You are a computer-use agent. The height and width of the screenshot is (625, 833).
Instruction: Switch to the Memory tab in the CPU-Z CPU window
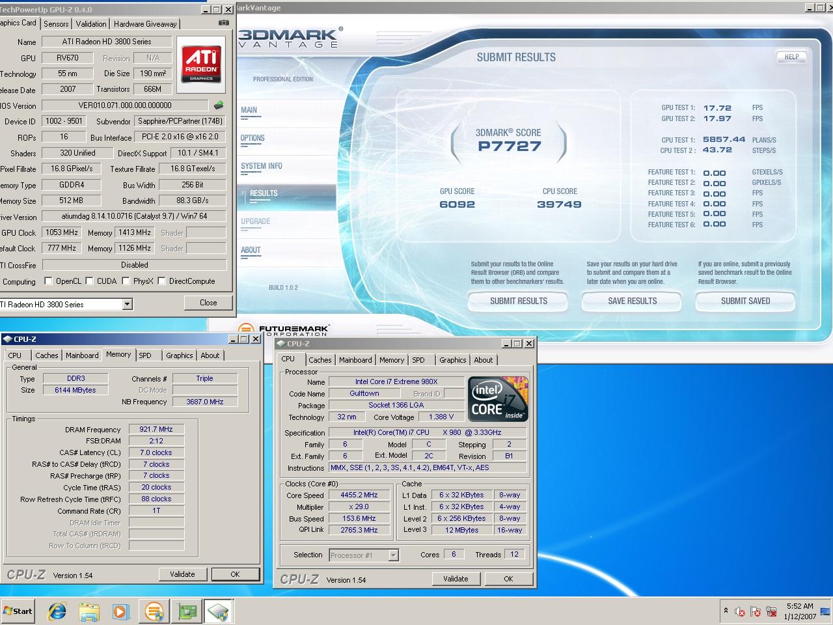coord(392,359)
